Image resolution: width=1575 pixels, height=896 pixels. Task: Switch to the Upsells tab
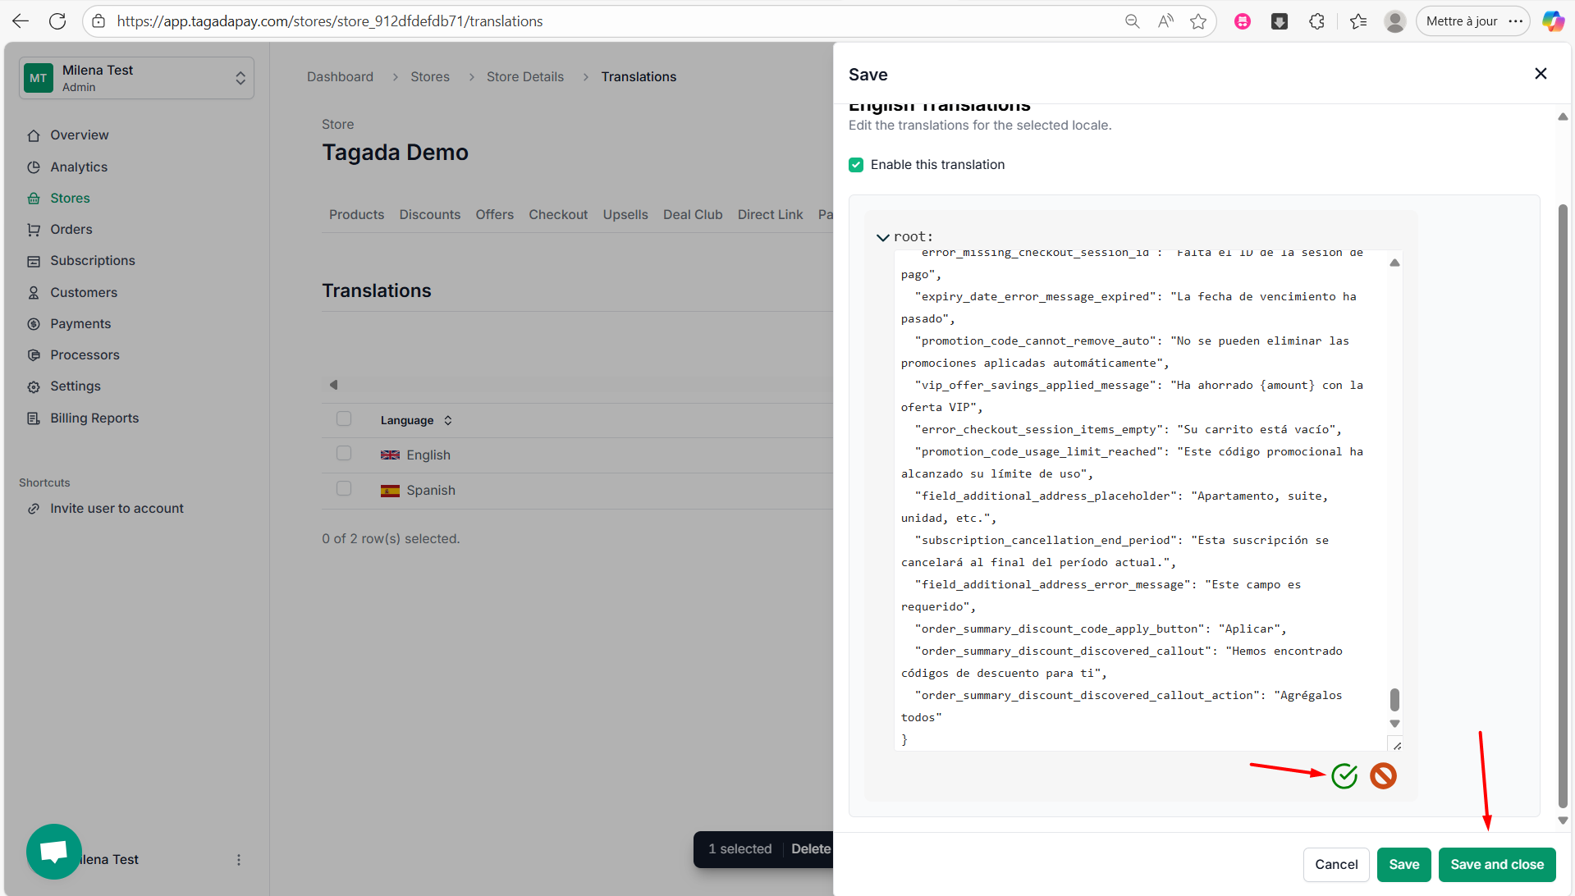(x=625, y=214)
